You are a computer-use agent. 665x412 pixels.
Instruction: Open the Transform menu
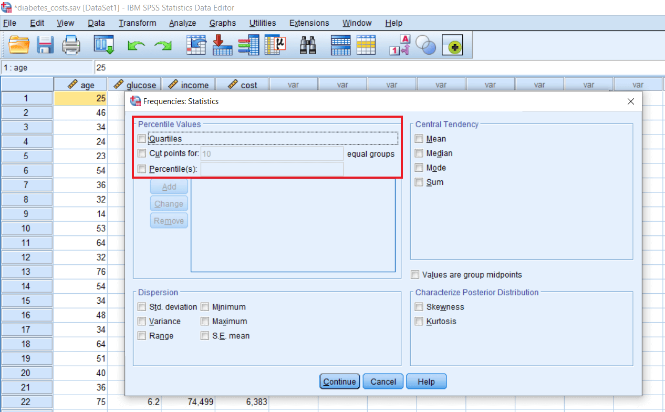137,23
